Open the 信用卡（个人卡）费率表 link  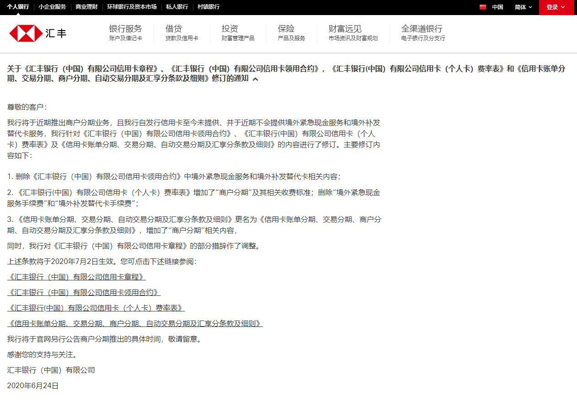(x=96, y=308)
